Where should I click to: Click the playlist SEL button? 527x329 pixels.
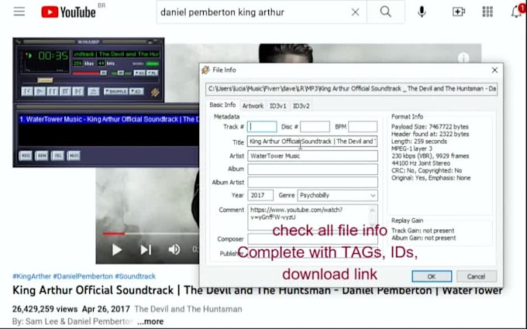pos(58,156)
